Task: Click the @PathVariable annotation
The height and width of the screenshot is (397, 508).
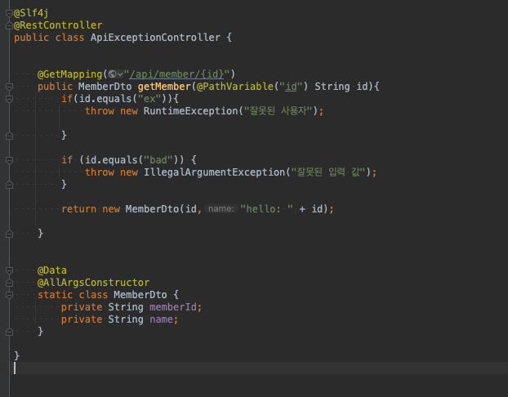Action: tap(235, 87)
